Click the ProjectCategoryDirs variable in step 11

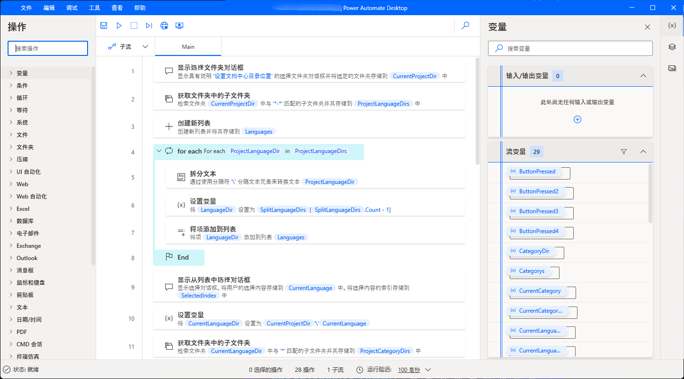pyautogui.click(x=385, y=351)
